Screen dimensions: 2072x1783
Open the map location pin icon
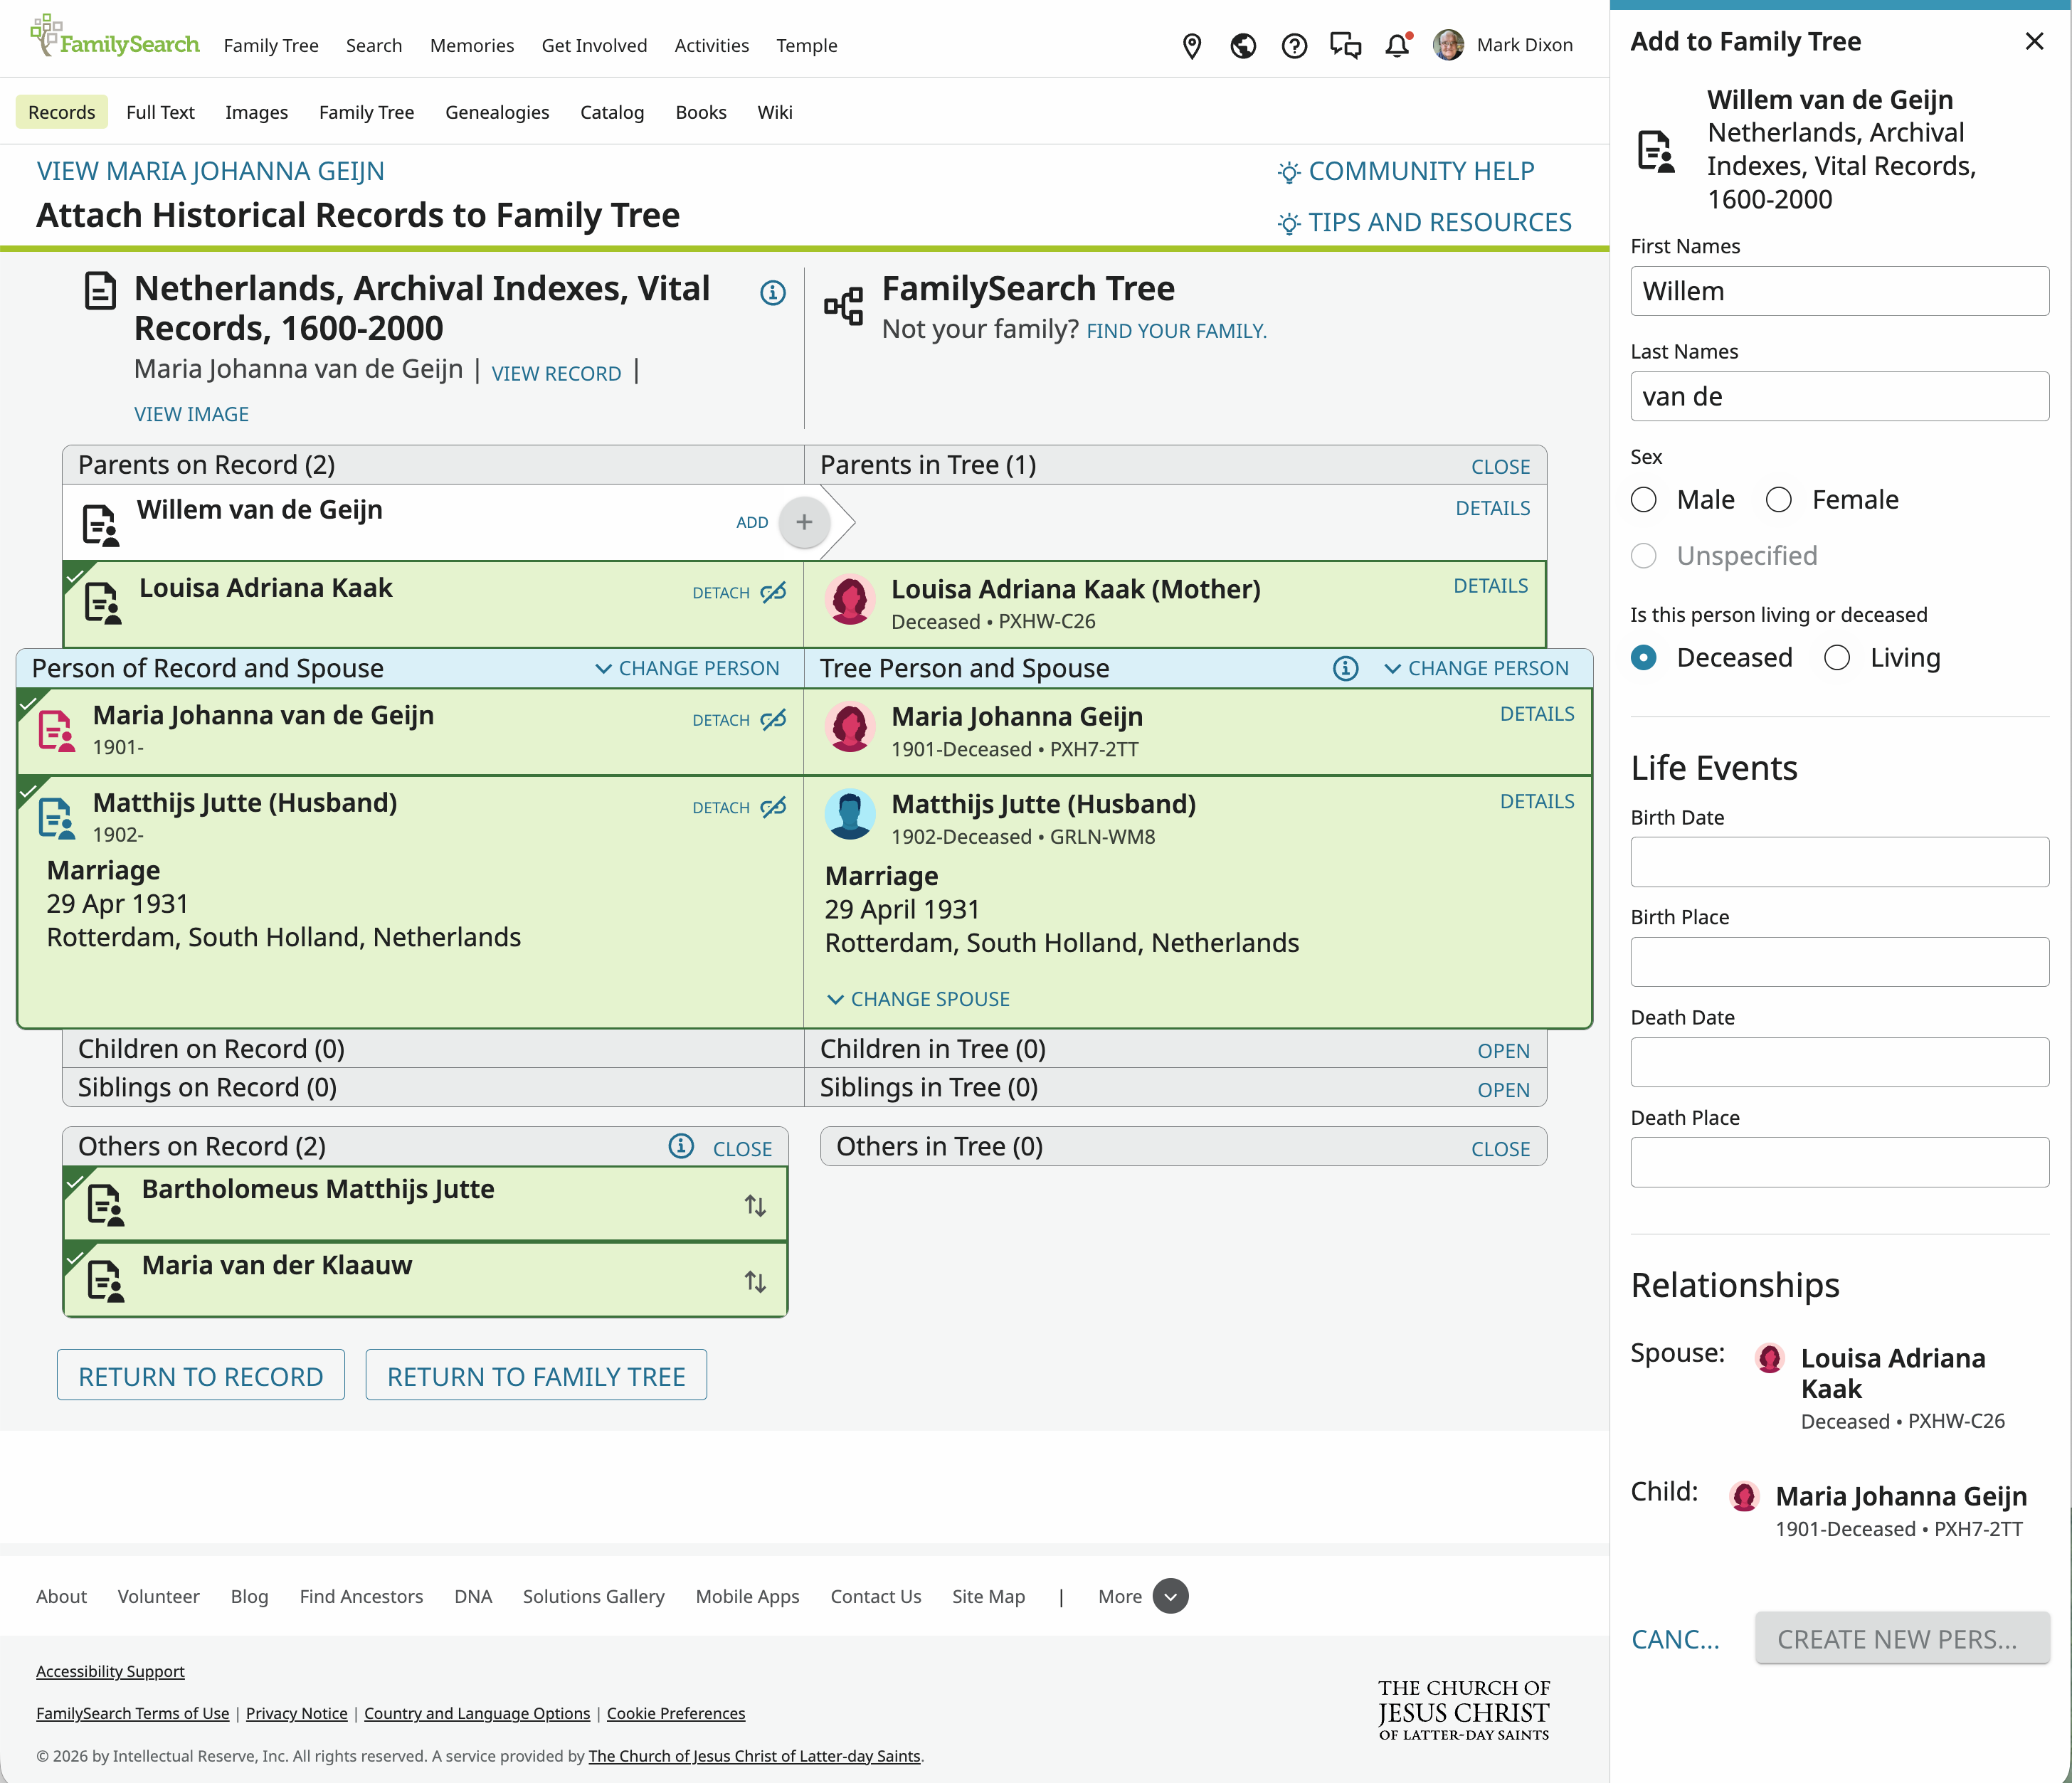[x=1191, y=46]
